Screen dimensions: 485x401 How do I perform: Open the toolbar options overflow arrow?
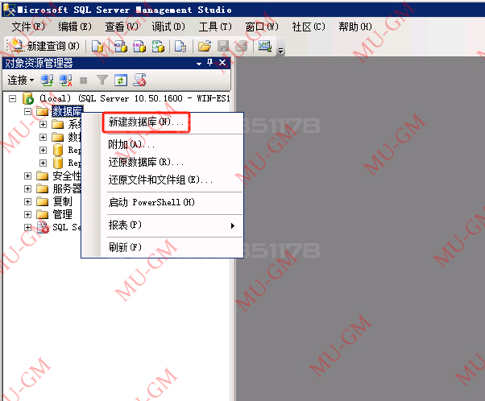pos(281,51)
